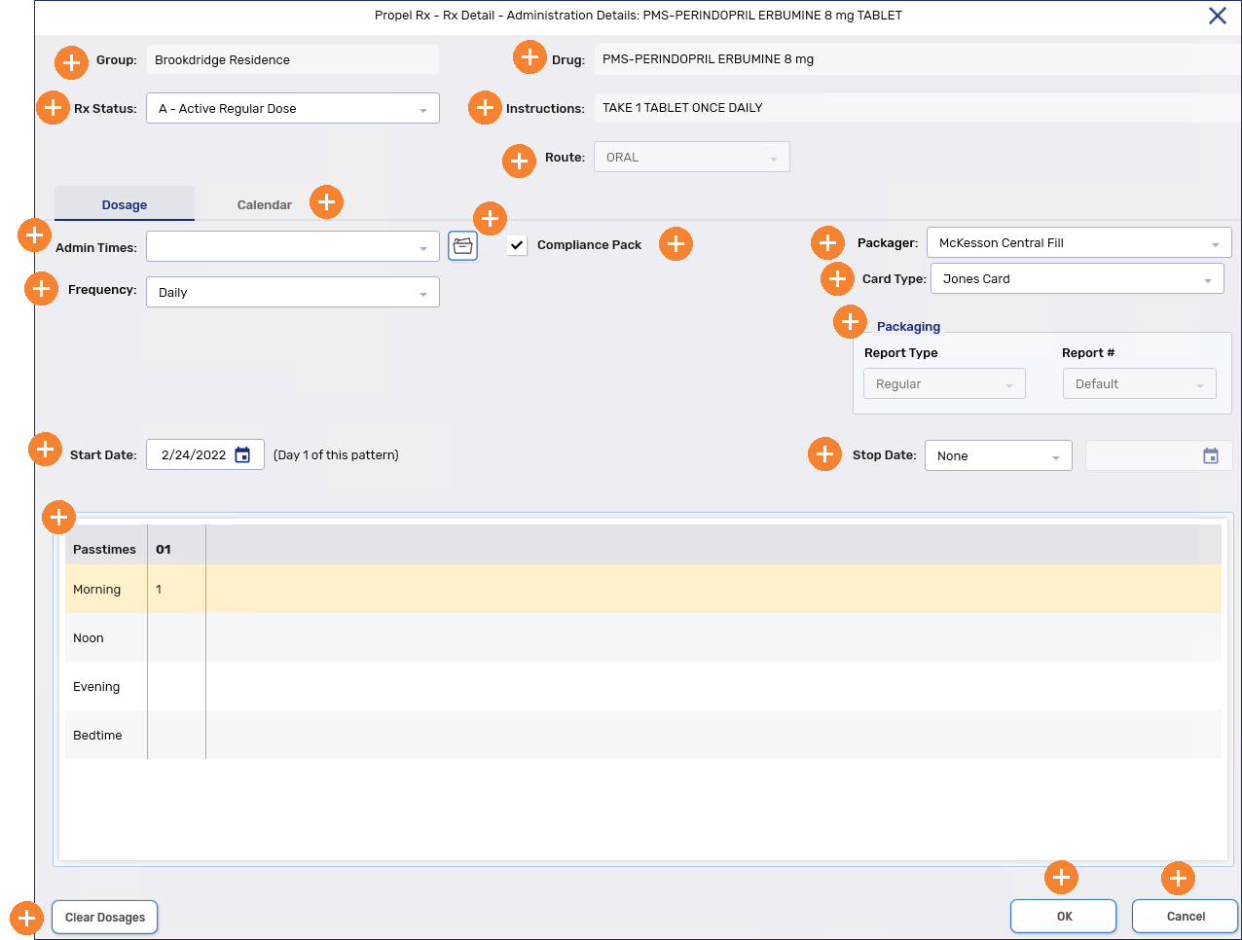Viewport: 1242px width, 940px height.
Task: Click the orange plus hotspot above OK button
Action: click(x=1061, y=878)
